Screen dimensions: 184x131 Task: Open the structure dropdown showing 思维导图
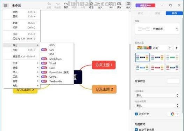tap(157, 29)
